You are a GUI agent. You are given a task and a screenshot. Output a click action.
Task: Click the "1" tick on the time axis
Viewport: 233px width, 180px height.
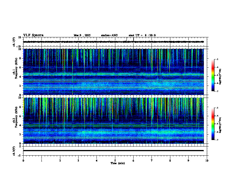pos(41,161)
